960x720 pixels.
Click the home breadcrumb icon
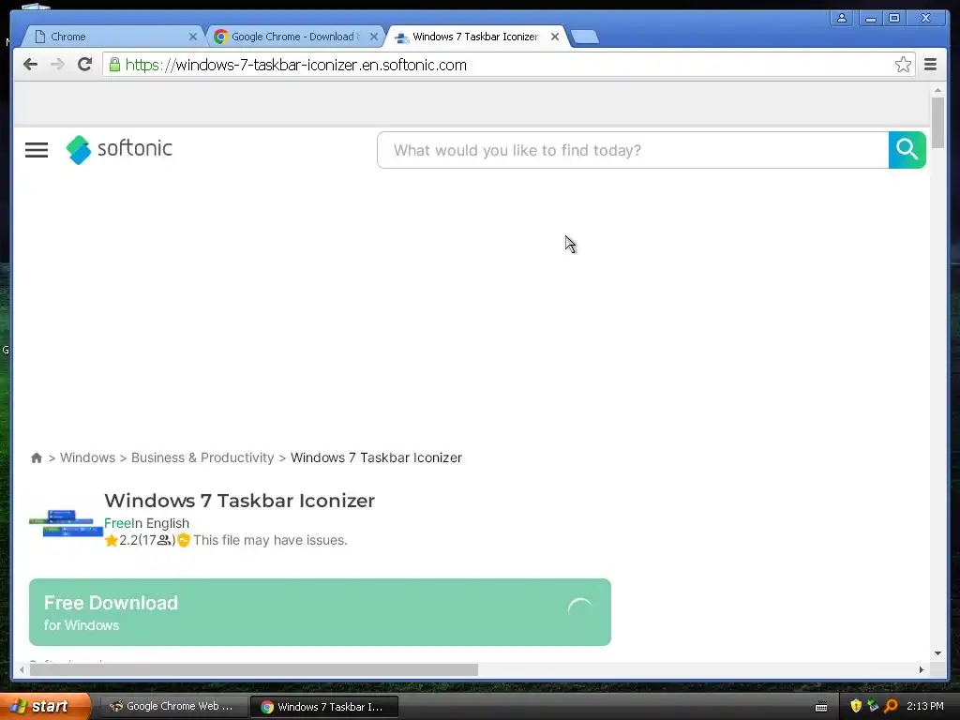click(37, 457)
